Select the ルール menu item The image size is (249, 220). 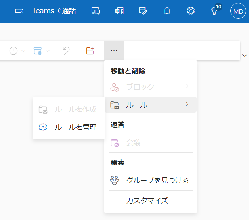[x=151, y=105]
